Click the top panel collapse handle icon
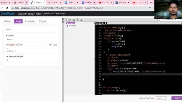 pyautogui.click(x=63, y=19)
